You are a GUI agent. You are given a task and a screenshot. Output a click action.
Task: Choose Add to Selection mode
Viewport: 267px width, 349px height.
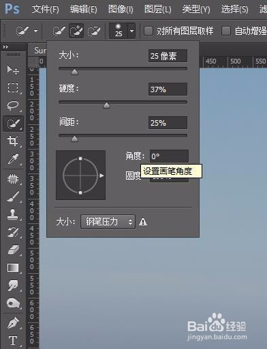pos(76,31)
